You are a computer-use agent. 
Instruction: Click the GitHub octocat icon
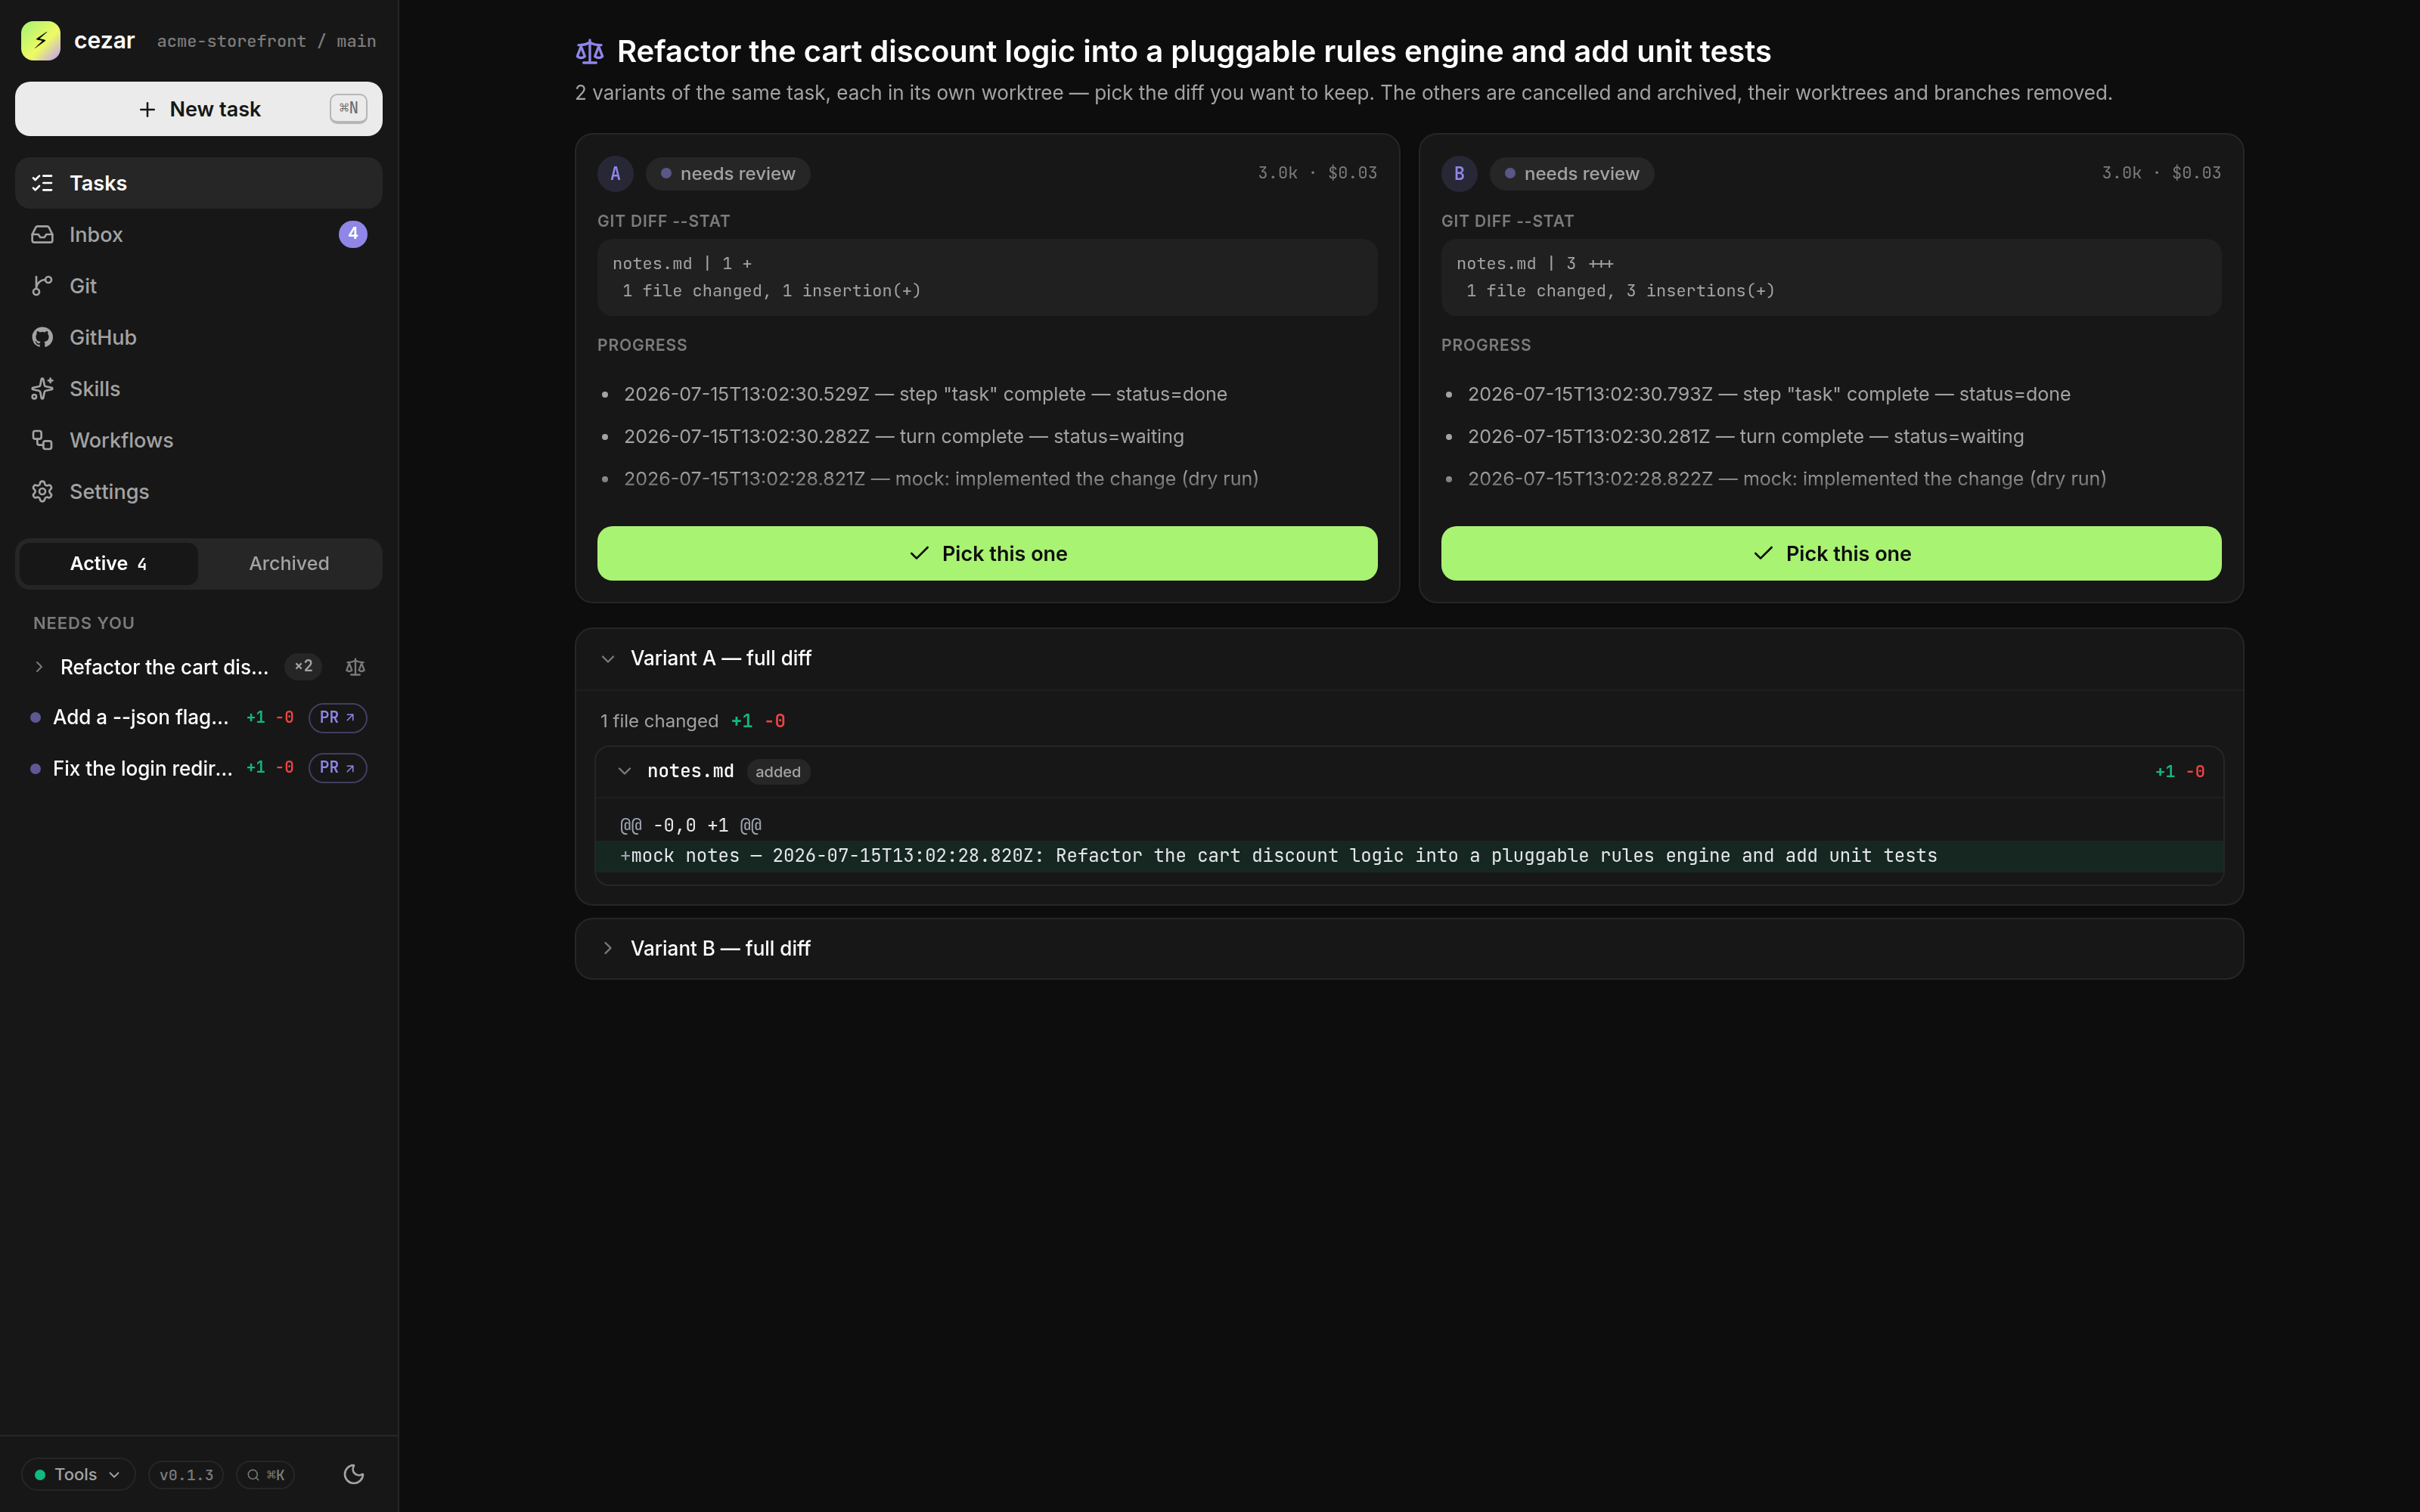coord(42,337)
